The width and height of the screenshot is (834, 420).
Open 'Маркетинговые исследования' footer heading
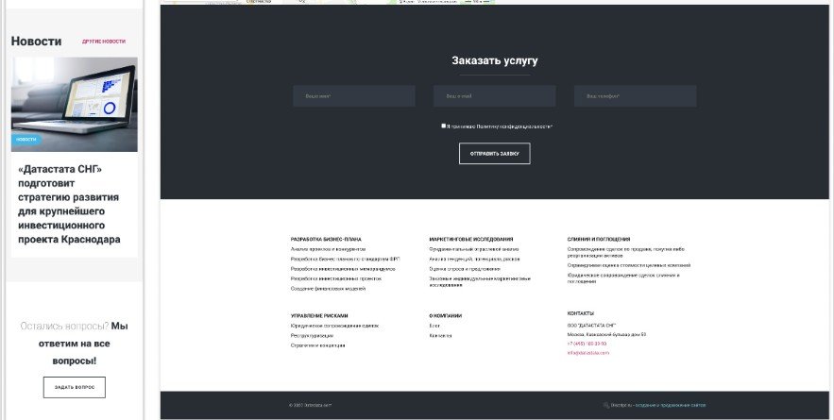coord(471,239)
